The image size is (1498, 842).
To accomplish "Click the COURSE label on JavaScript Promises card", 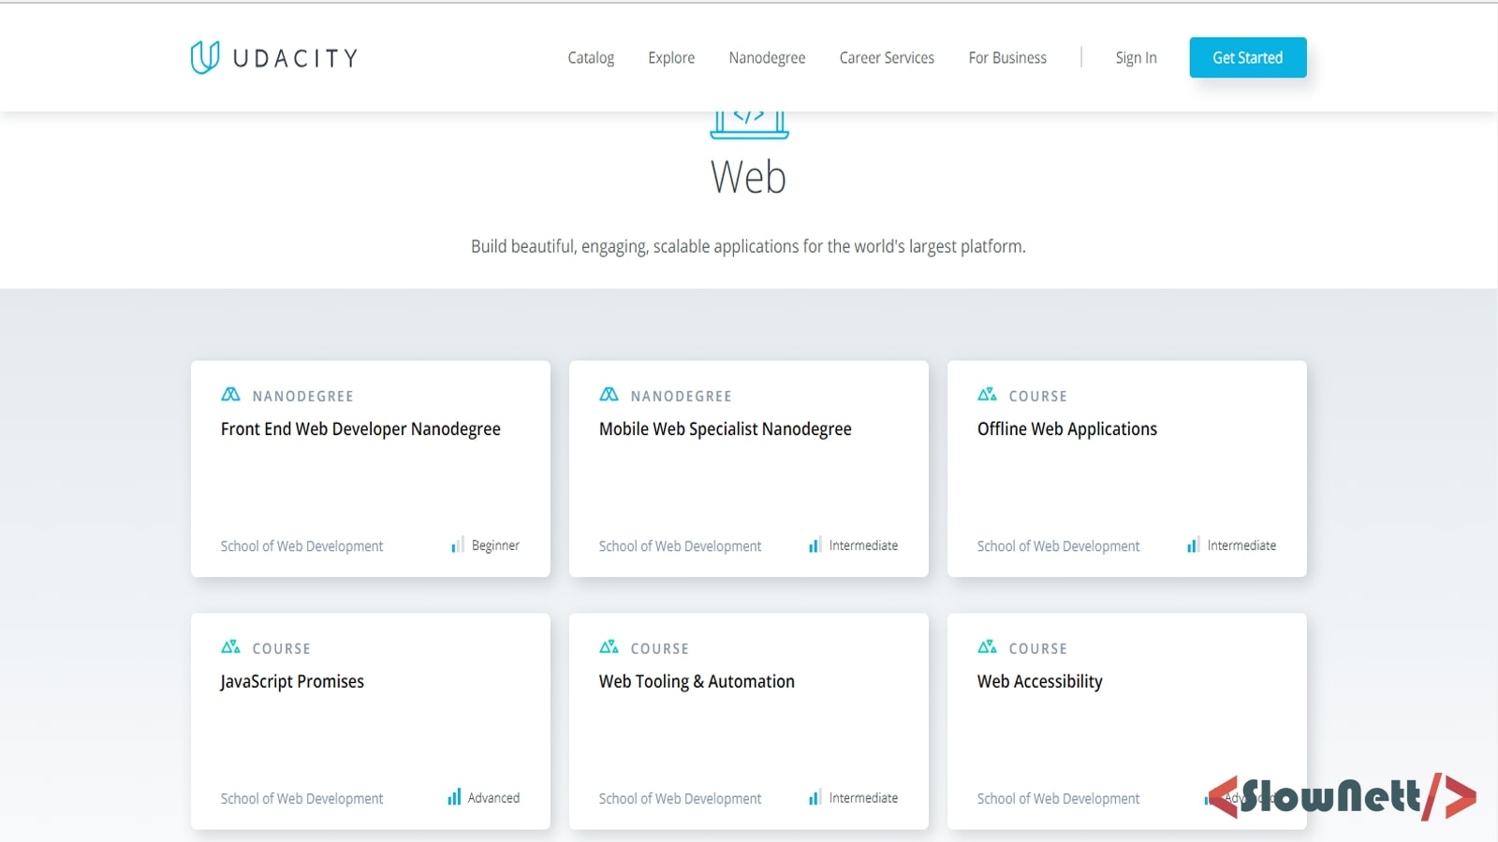I will click(282, 648).
